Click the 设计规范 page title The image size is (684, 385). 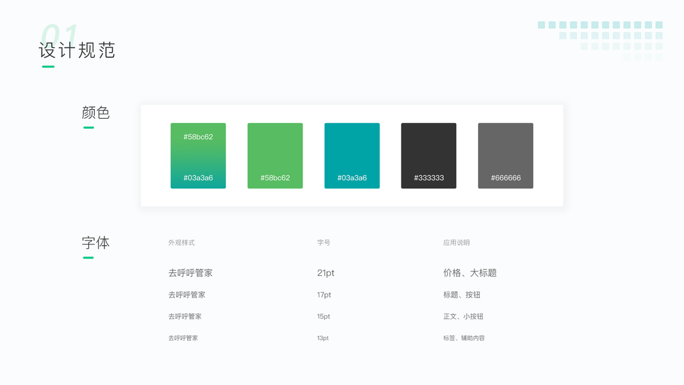pyautogui.click(x=77, y=50)
